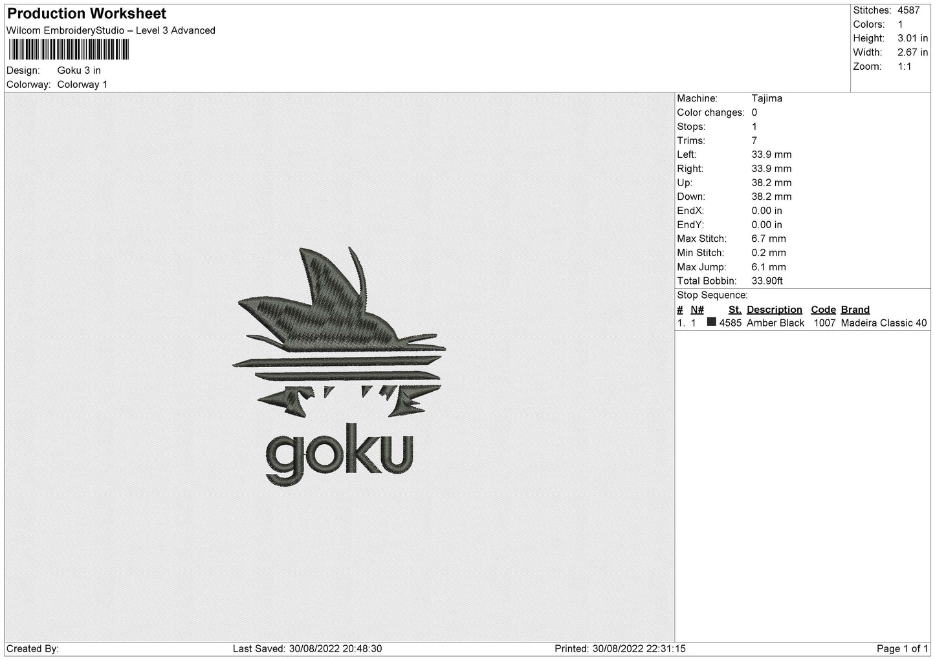Select the 'Colorway 1' value
The width and height of the screenshot is (935, 660).
[82, 85]
